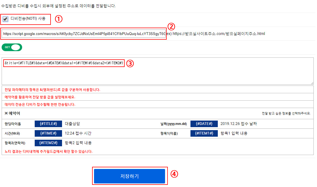Image resolution: width=317 pixels, height=187 pixels.
Task: Click the 저장하기 save button
Action: tap(130, 176)
